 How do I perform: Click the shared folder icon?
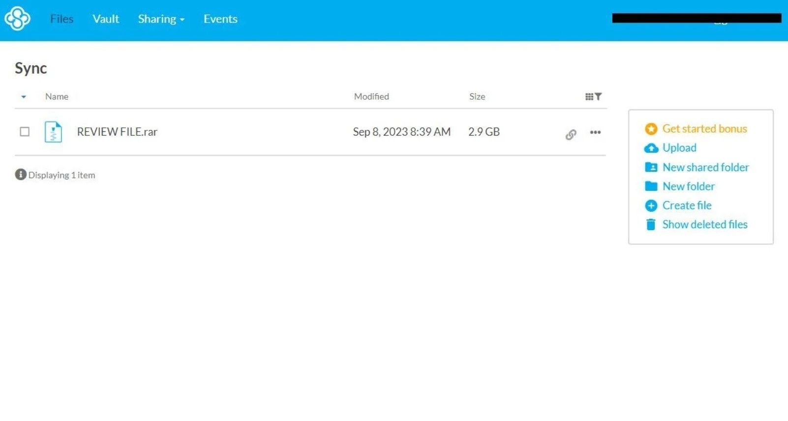point(651,167)
